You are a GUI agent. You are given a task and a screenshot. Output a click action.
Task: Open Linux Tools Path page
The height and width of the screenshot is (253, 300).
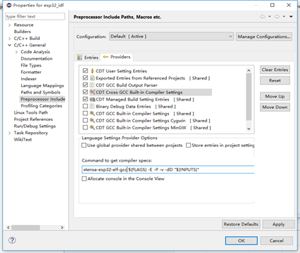(31, 112)
